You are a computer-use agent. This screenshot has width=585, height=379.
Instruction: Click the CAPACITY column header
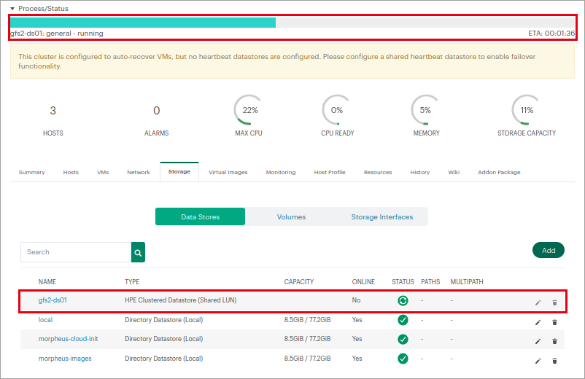click(299, 282)
